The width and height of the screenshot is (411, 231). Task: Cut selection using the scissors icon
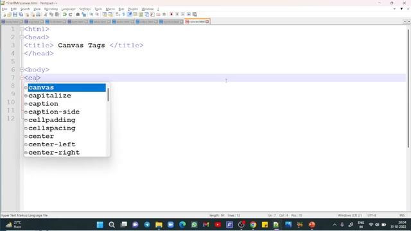46,14
